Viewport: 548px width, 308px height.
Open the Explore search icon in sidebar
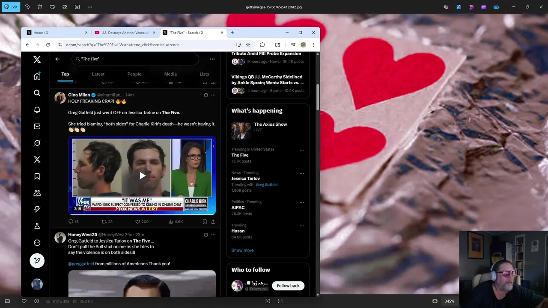[x=37, y=93]
